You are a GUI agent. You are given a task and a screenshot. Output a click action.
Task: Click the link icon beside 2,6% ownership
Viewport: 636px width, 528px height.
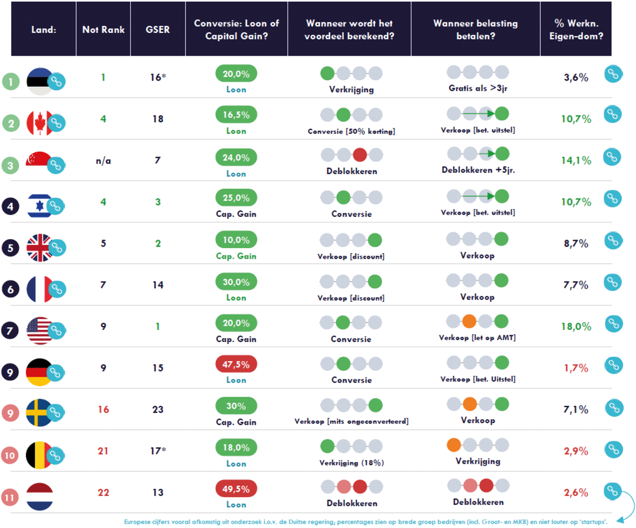click(x=612, y=490)
